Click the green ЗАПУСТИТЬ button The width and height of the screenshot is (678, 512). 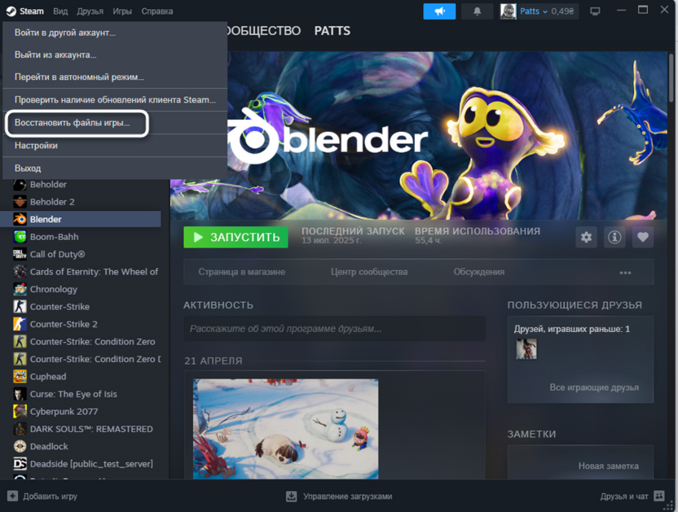(x=236, y=237)
